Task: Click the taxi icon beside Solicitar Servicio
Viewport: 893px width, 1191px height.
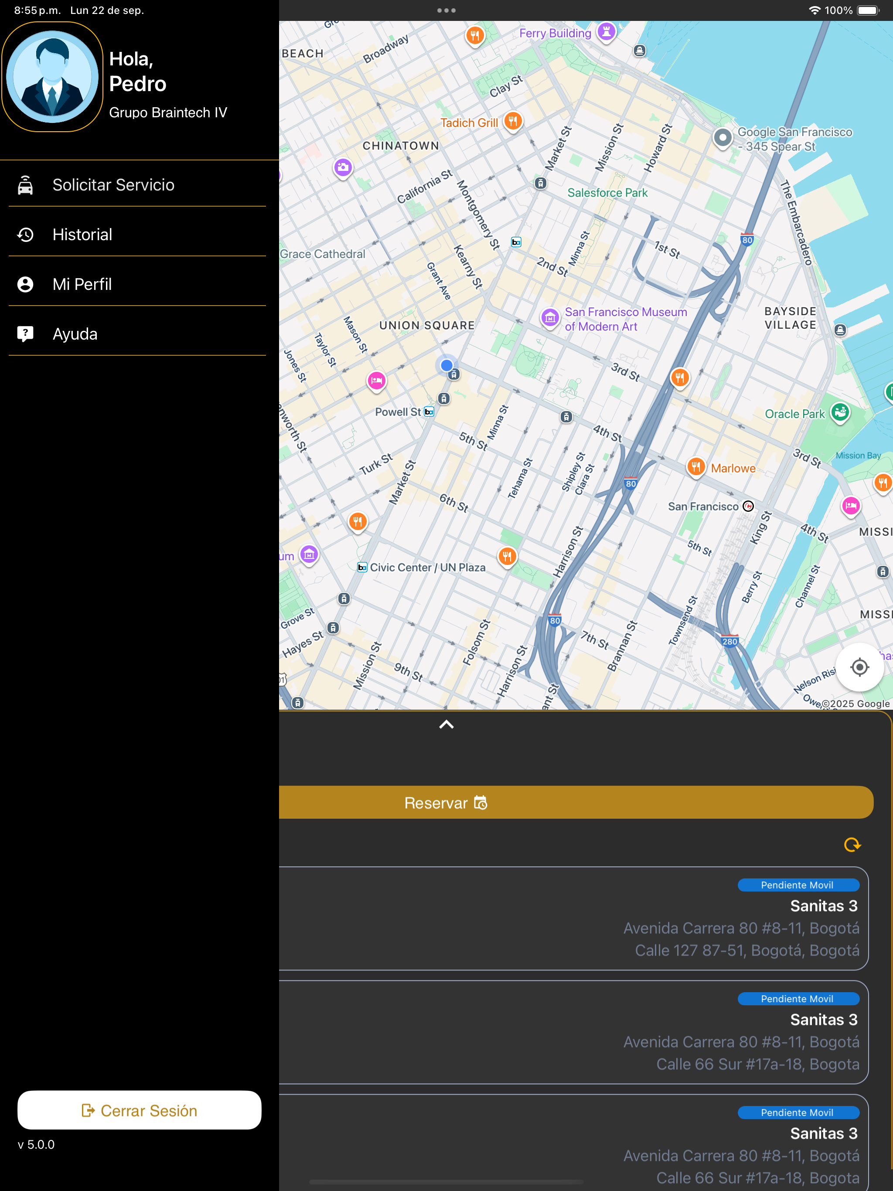Action: pos(25,185)
